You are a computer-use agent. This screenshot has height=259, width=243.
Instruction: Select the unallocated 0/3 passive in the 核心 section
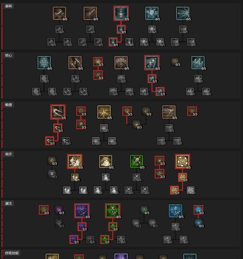click(x=175, y=62)
